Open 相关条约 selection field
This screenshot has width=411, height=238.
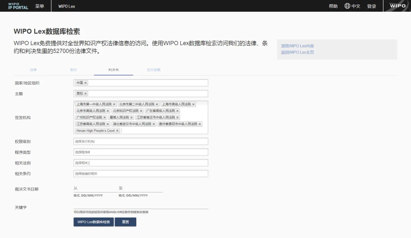click(141, 174)
